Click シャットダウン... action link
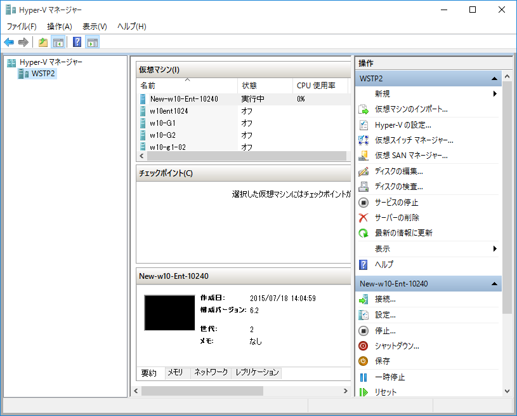The height and width of the screenshot is (416, 517). click(x=397, y=346)
